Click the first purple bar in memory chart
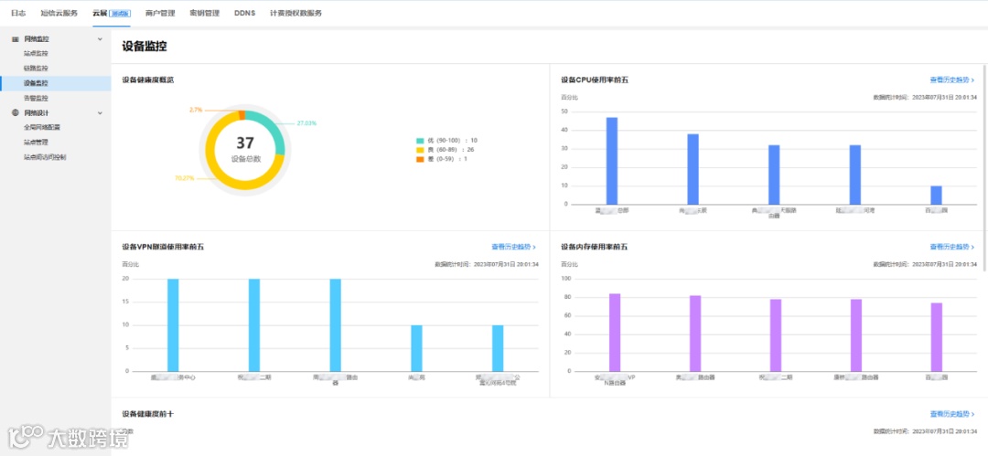Image resolution: width=988 pixels, height=456 pixels. [x=615, y=333]
